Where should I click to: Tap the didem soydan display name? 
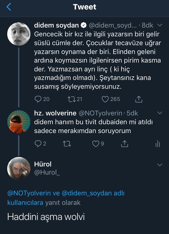coord(57,25)
